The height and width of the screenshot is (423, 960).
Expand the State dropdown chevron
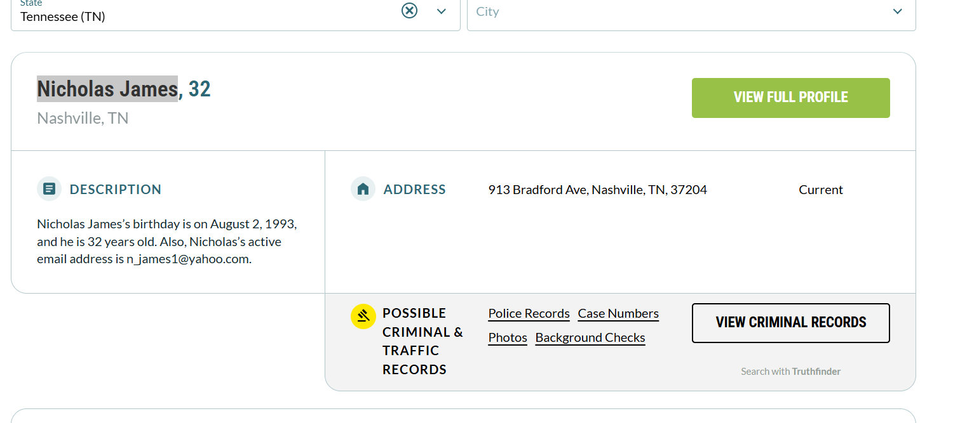coord(442,11)
